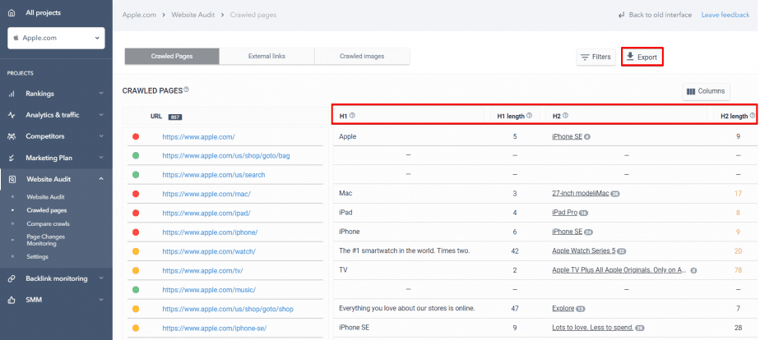
Task: Click the Lots to love. Less to spend. link
Action: tap(593, 328)
